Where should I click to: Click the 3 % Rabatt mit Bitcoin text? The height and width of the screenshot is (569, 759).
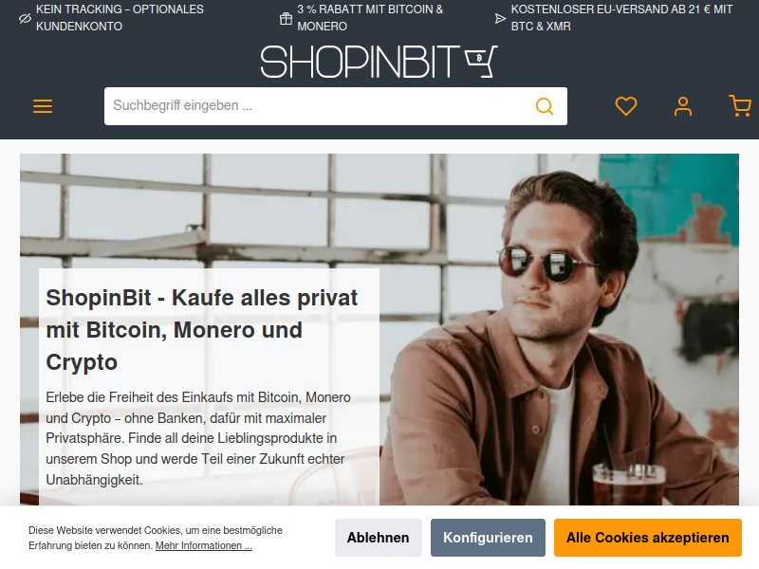point(370,17)
